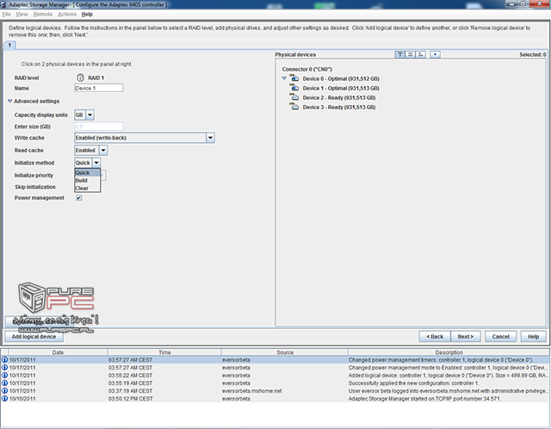The image size is (551, 429).
Task: Choose Build from the initialize method list
Action: tap(88, 180)
